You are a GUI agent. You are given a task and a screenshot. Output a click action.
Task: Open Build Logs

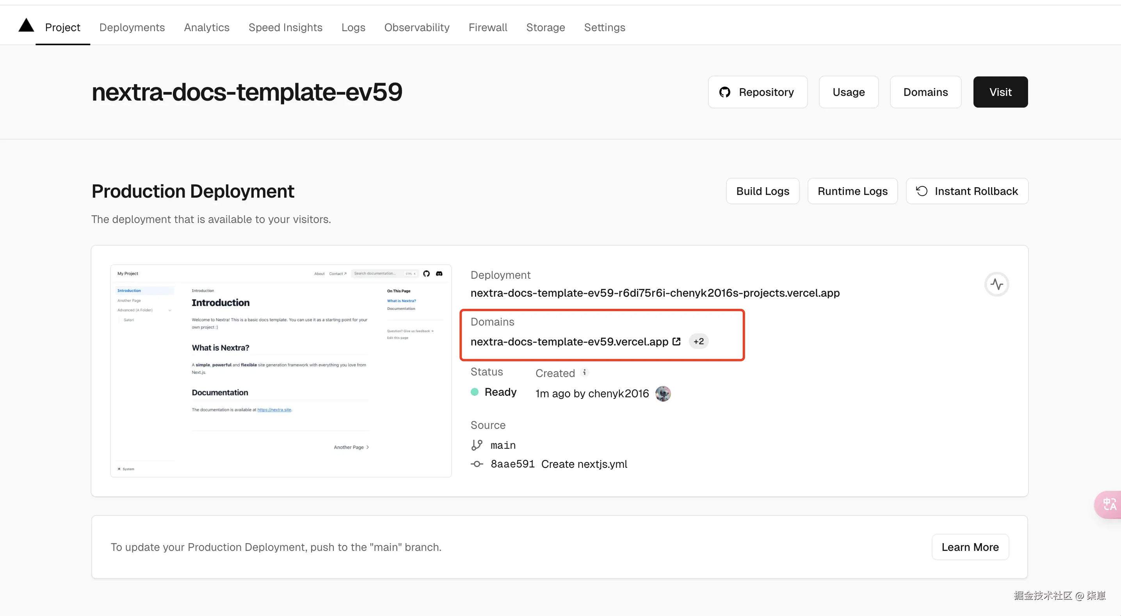762,191
